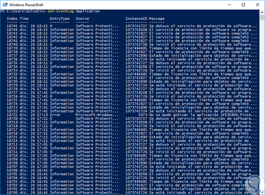Image resolution: width=265 pixels, height=195 pixels.
Task: Click InstanceID 1073758208 in row 18734
Action: [136, 67]
